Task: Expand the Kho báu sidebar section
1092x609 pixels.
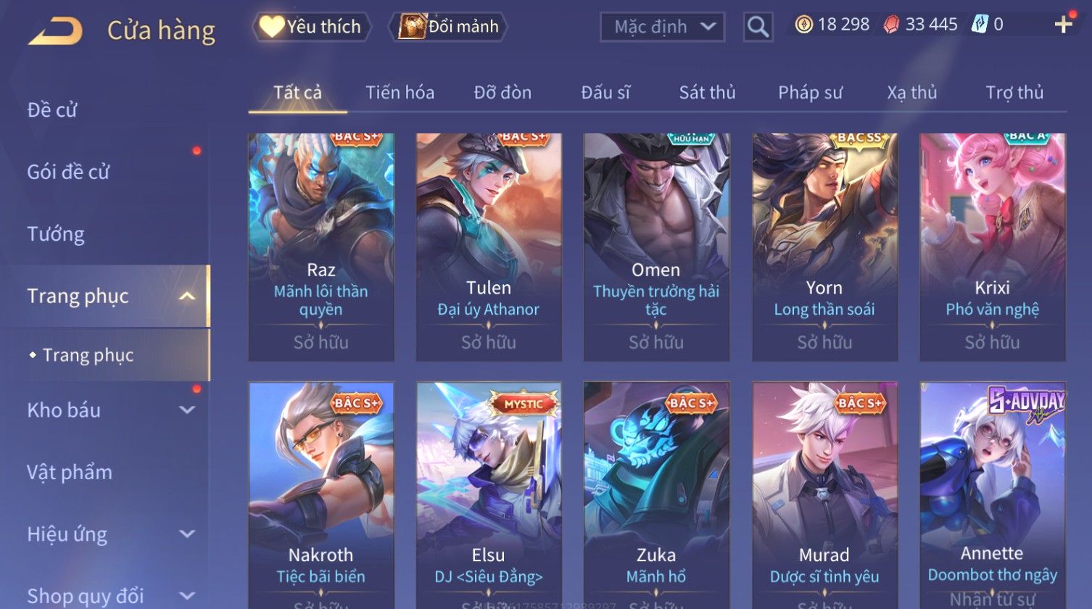Action: click(x=187, y=410)
